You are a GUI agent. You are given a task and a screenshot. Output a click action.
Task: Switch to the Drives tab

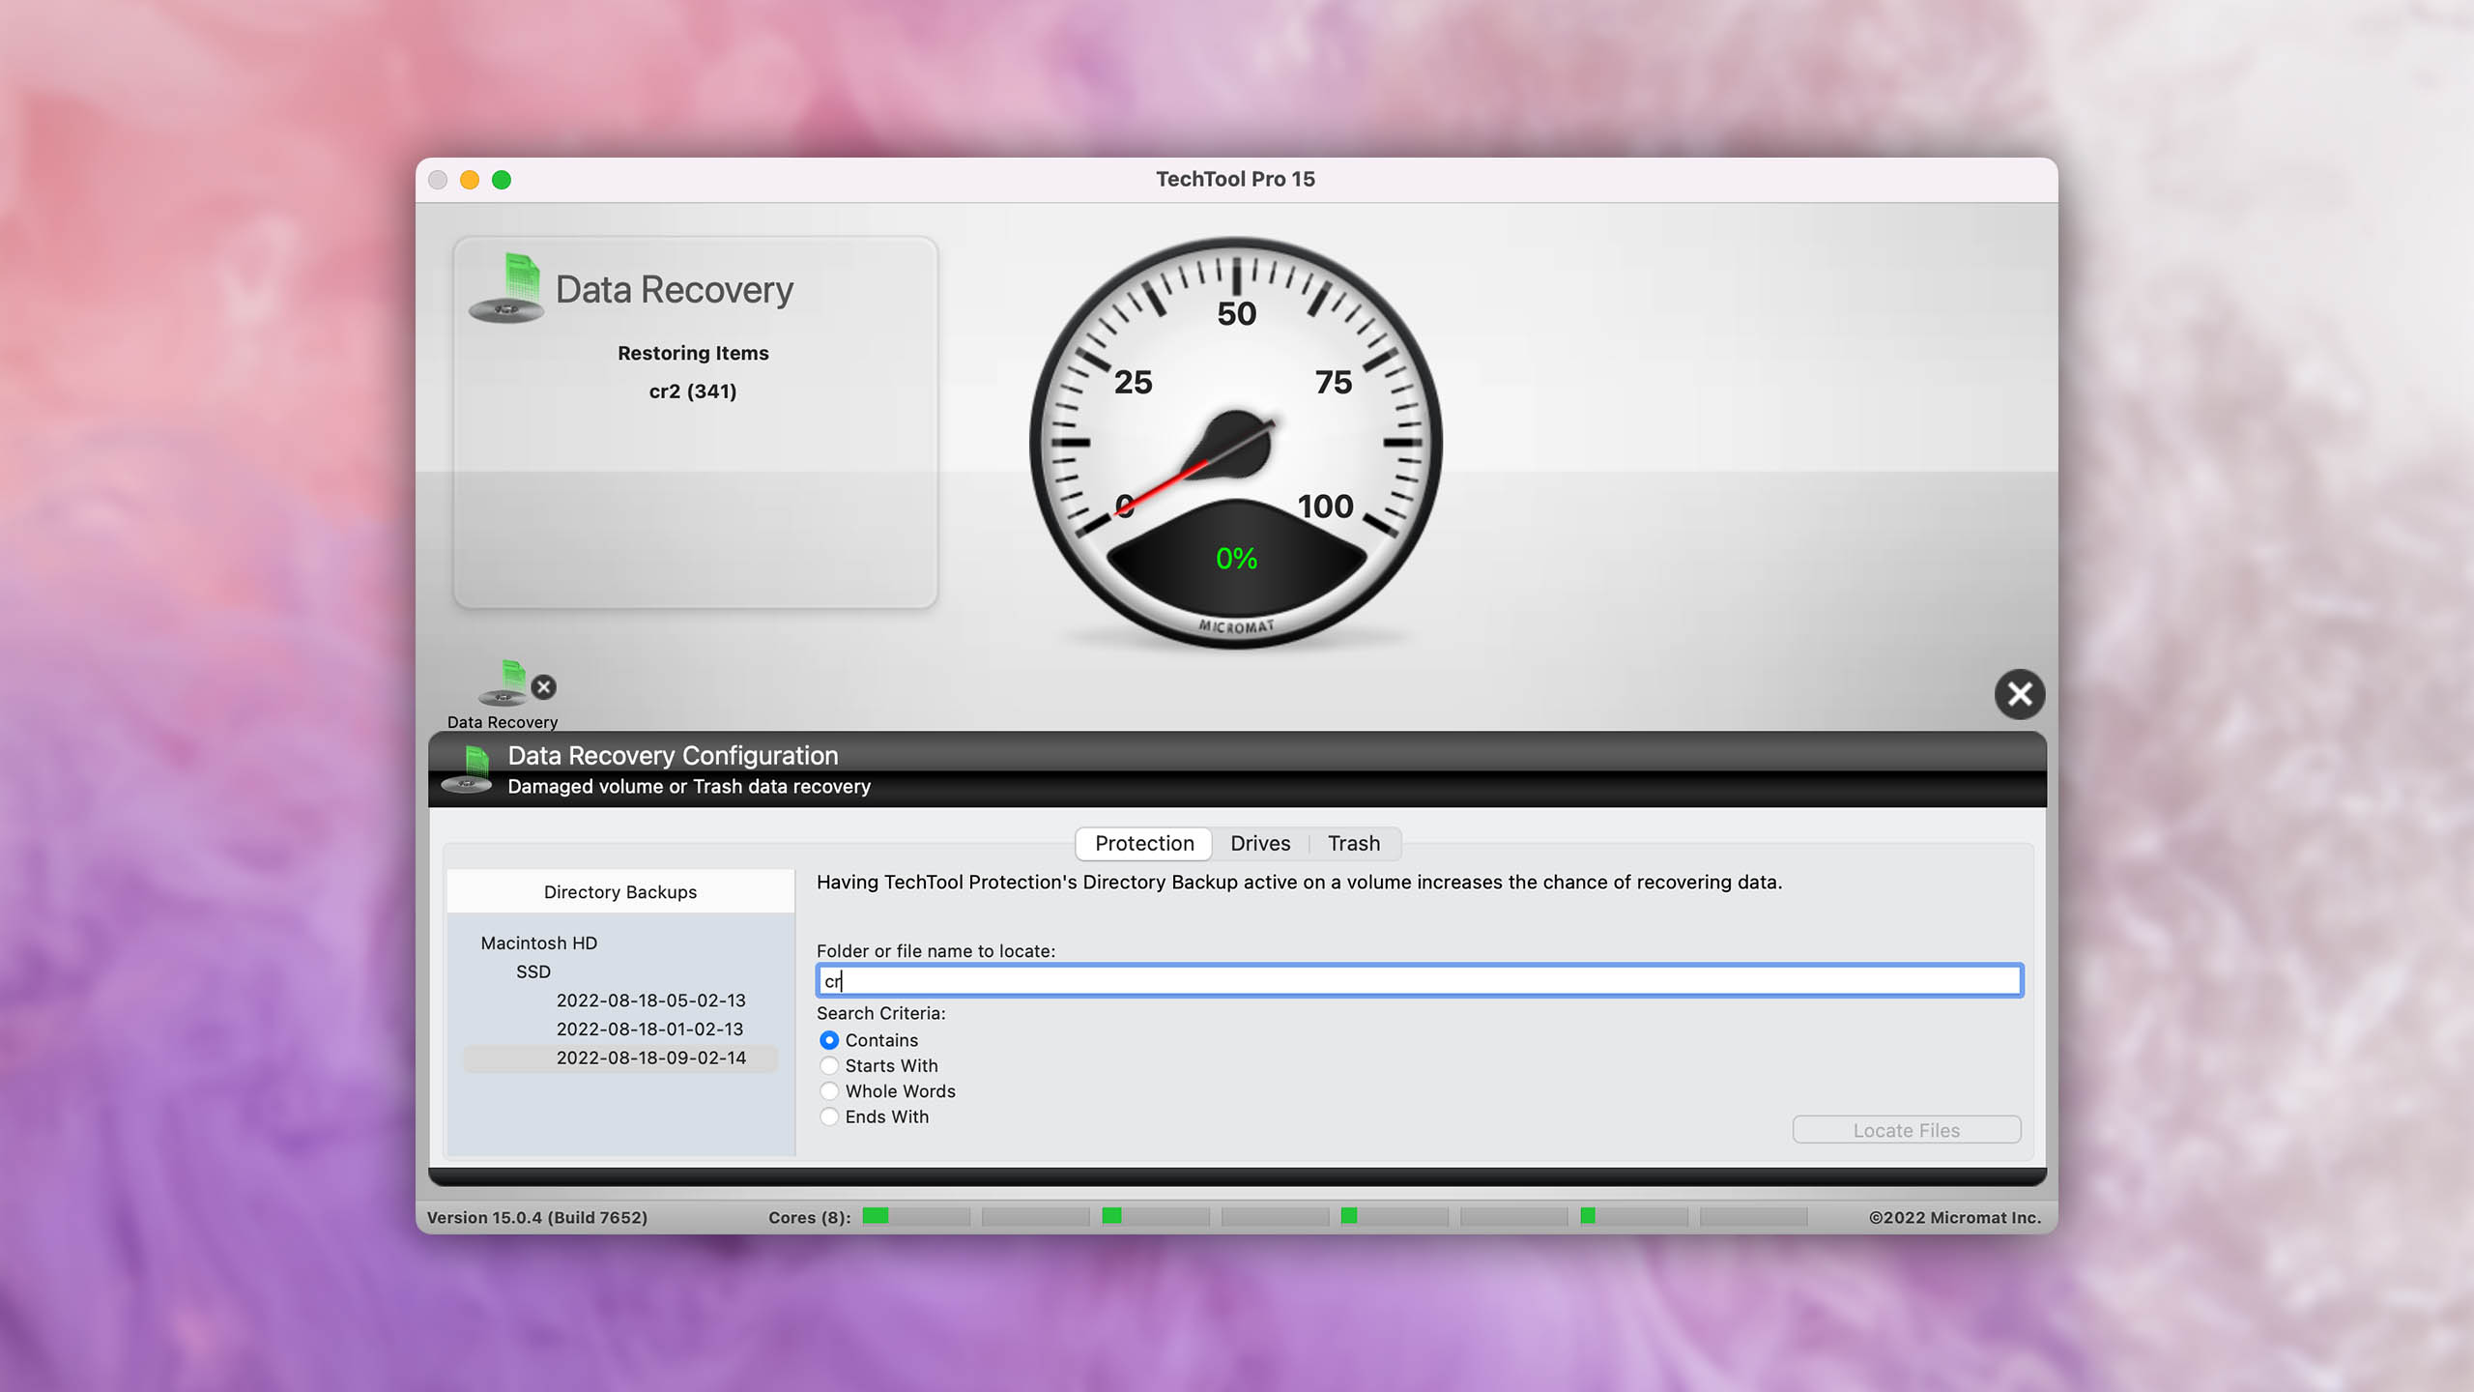(x=1260, y=843)
